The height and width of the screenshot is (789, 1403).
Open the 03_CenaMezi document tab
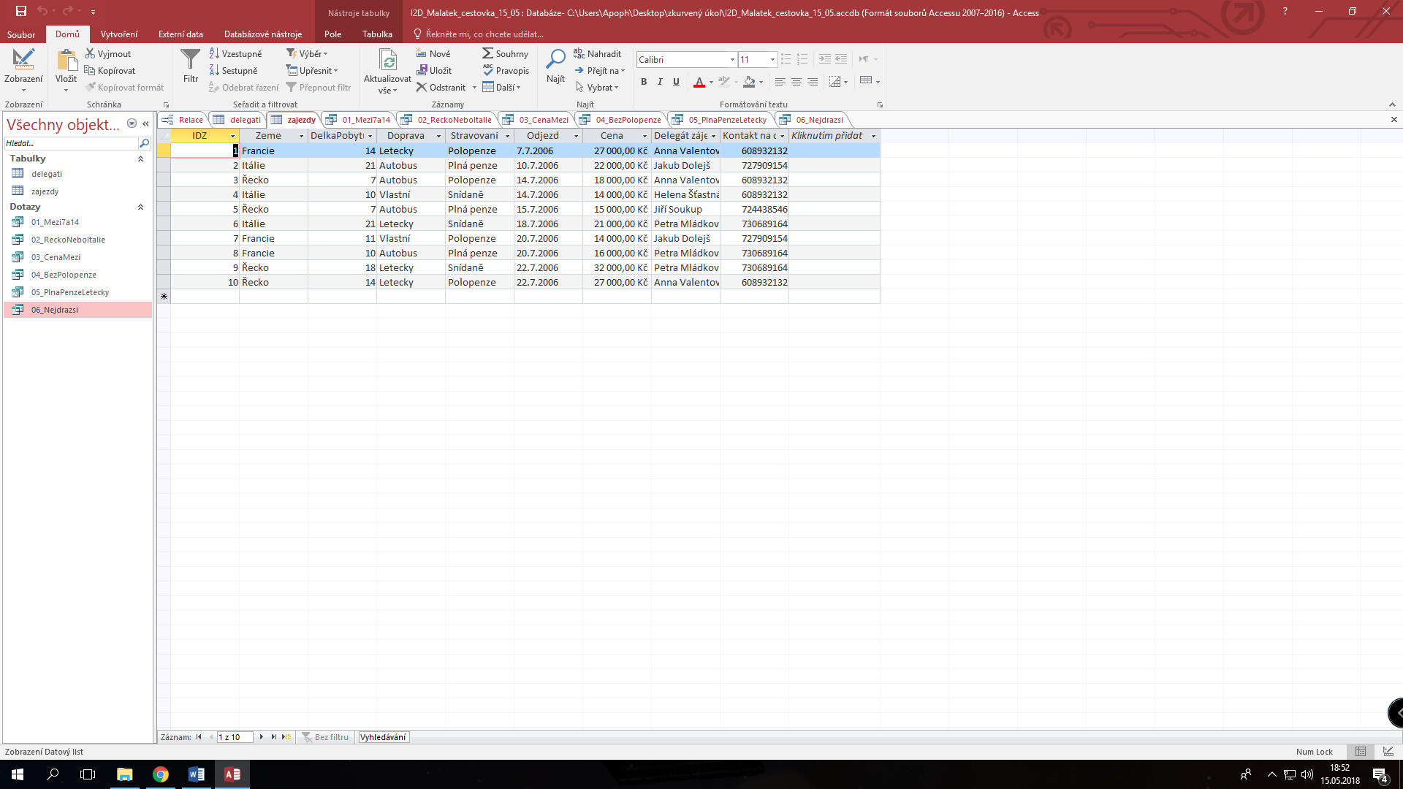click(x=543, y=120)
